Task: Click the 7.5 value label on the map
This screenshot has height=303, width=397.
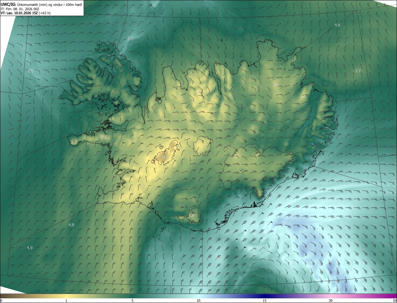Action: 130,38
